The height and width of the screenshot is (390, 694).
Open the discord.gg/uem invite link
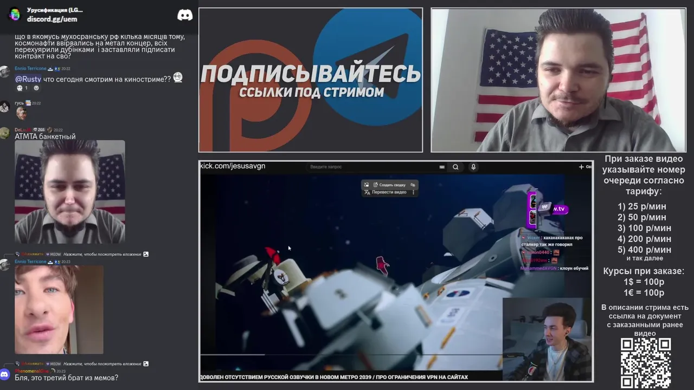52,19
